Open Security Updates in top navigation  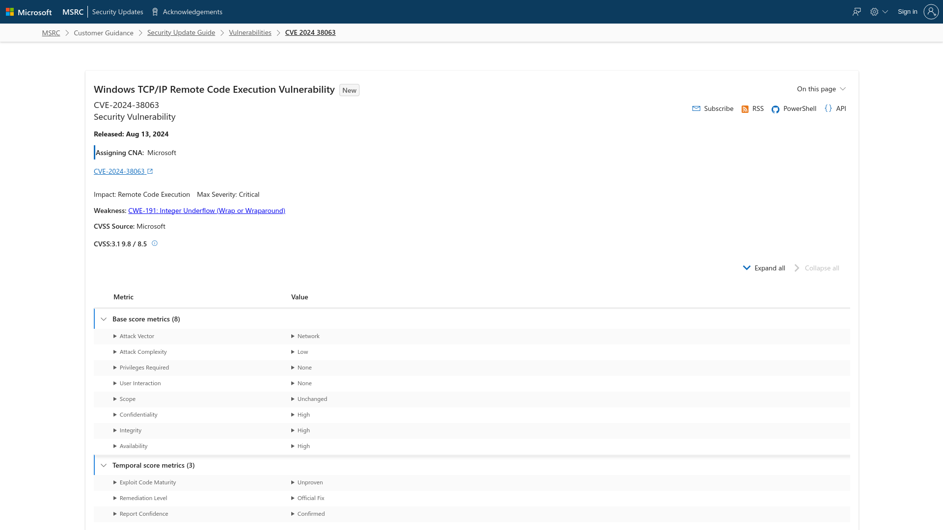117,12
